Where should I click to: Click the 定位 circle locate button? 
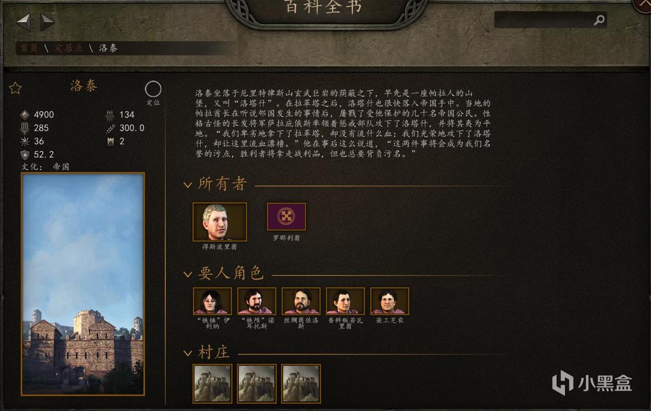153,89
